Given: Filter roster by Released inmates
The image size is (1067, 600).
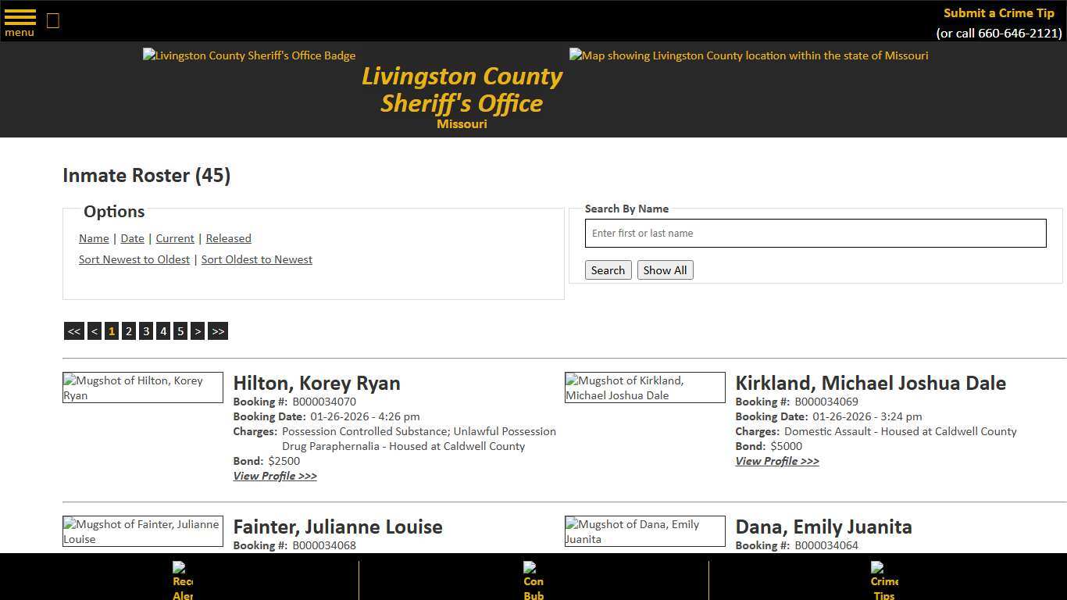Looking at the screenshot, I should [x=228, y=238].
